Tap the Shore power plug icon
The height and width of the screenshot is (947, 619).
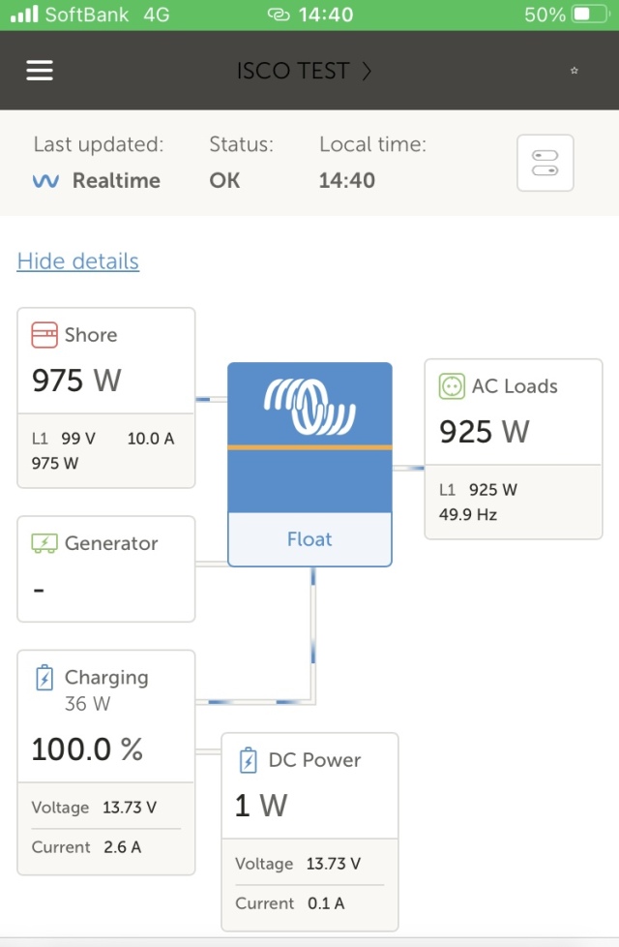click(x=44, y=335)
